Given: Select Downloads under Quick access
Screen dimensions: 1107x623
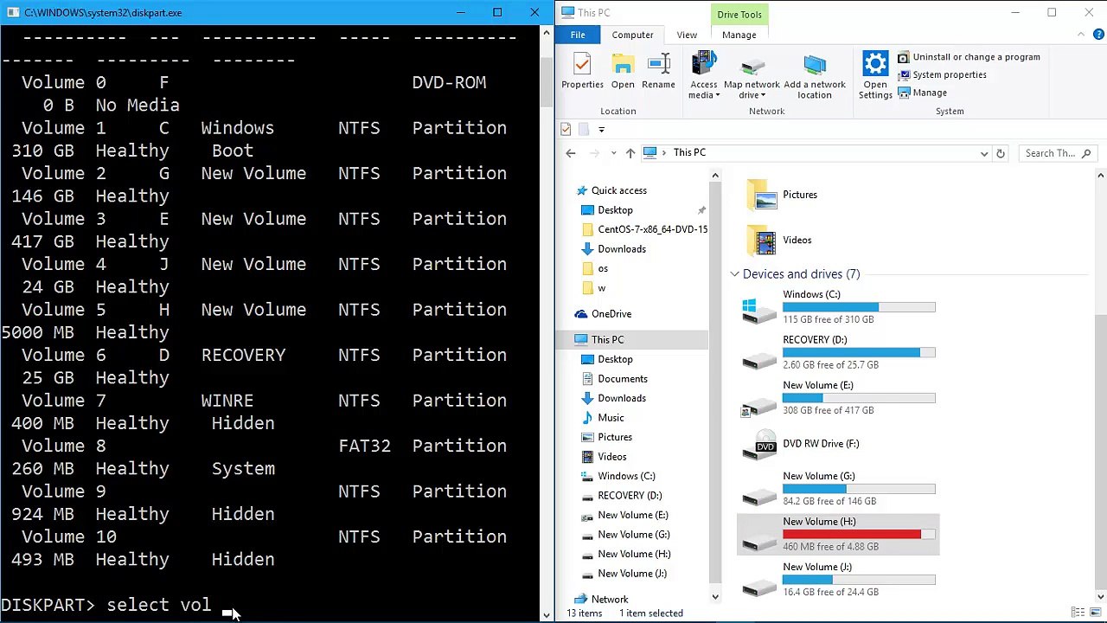Looking at the screenshot, I should click(x=622, y=249).
